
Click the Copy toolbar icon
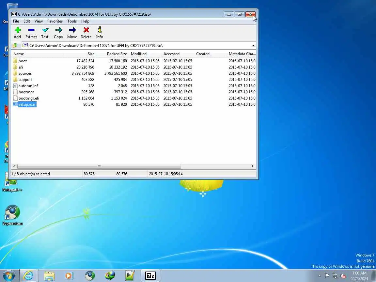coord(58,30)
